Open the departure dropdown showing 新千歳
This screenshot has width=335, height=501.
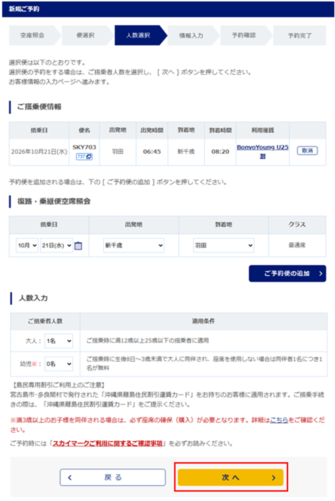134,245
